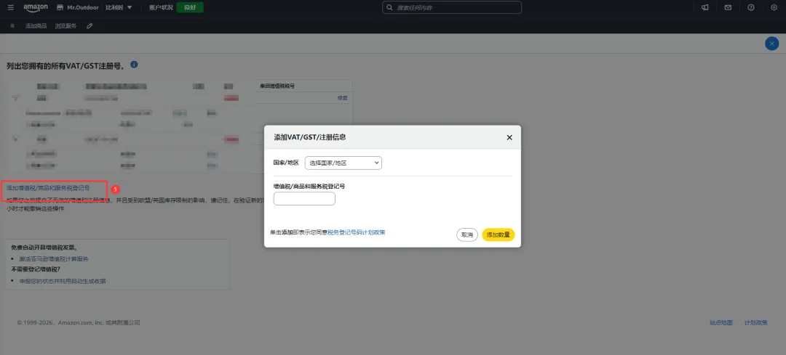Click the 添加商品 menu item
The image size is (786, 355).
[x=36, y=25]
